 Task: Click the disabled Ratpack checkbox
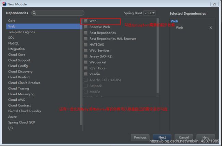[86, 86]
